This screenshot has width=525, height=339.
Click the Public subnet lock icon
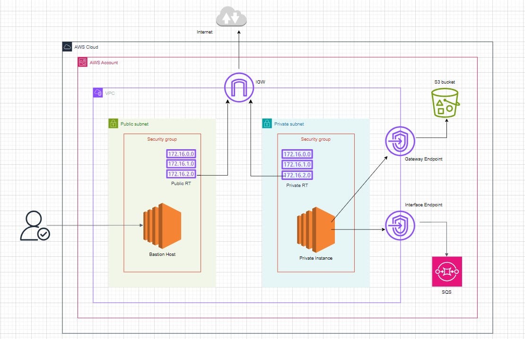(113, 123)
